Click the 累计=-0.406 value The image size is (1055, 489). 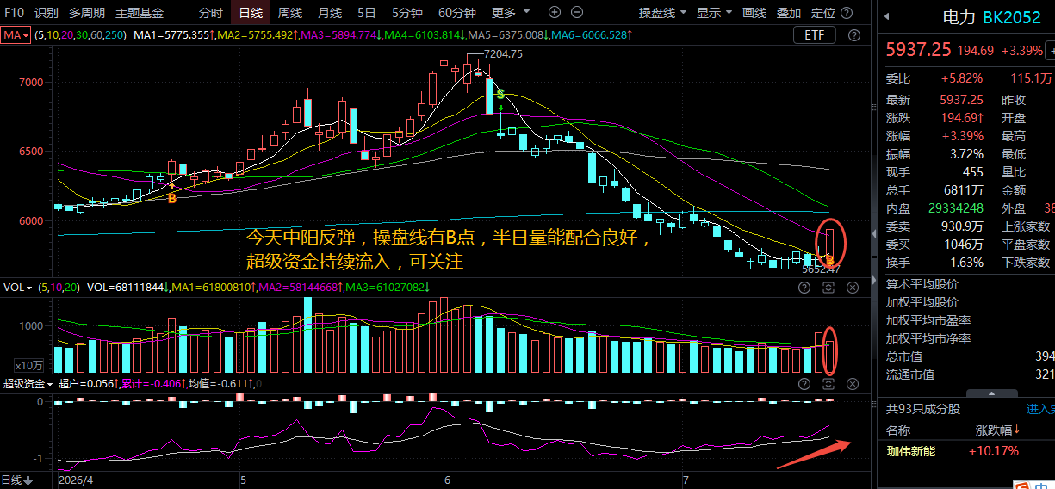pos(154,383)
